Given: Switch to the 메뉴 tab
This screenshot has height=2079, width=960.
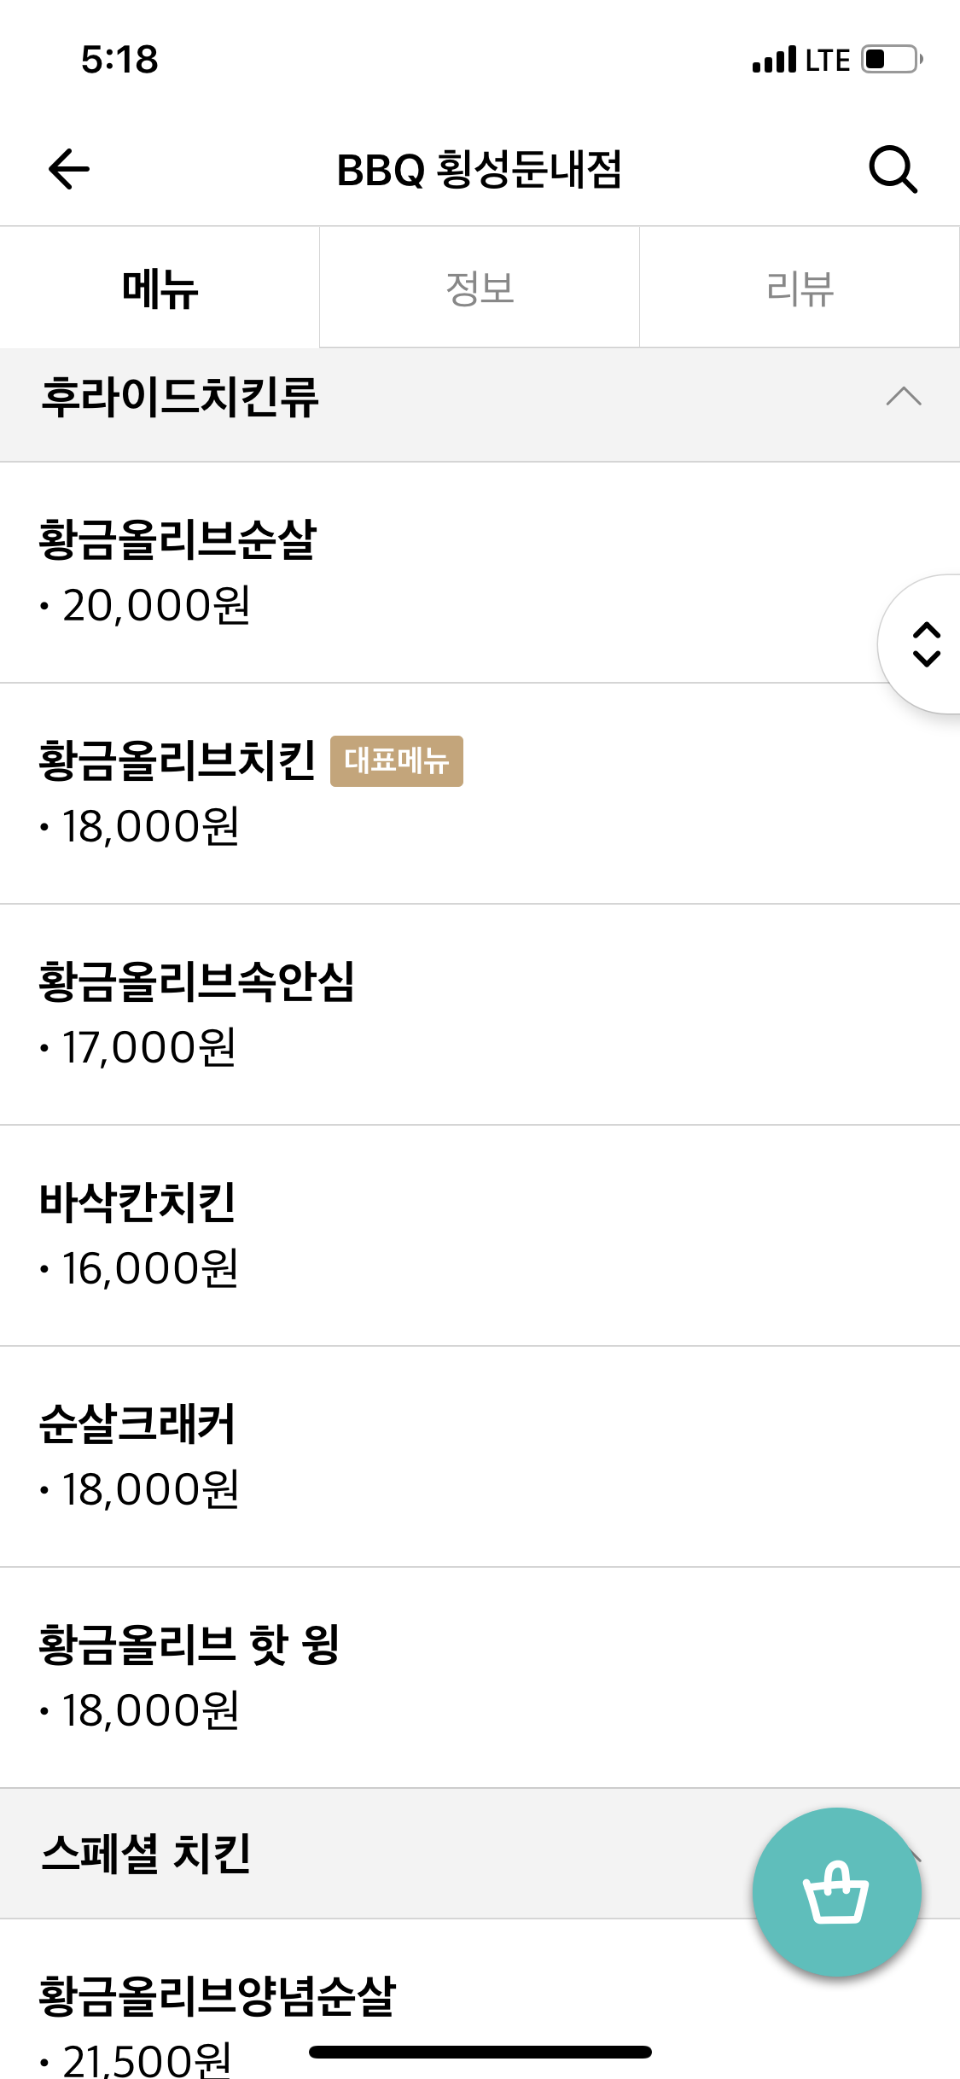Looking at the screenshot, I should 160,288.
